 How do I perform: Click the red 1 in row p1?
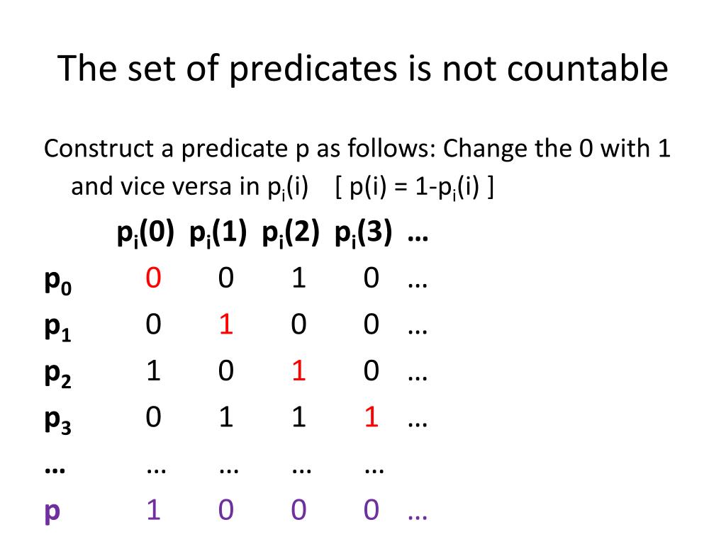tap(226, 324)
